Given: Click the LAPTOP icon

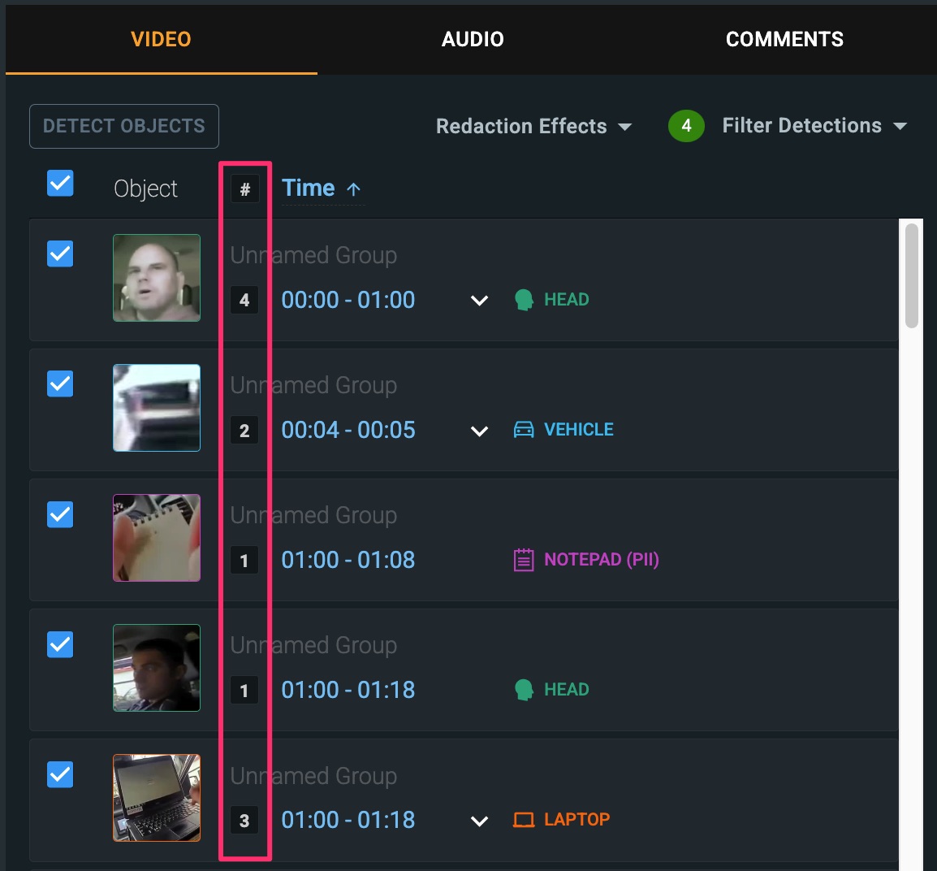Looking at the screenshot, I should tap(524, 820).
